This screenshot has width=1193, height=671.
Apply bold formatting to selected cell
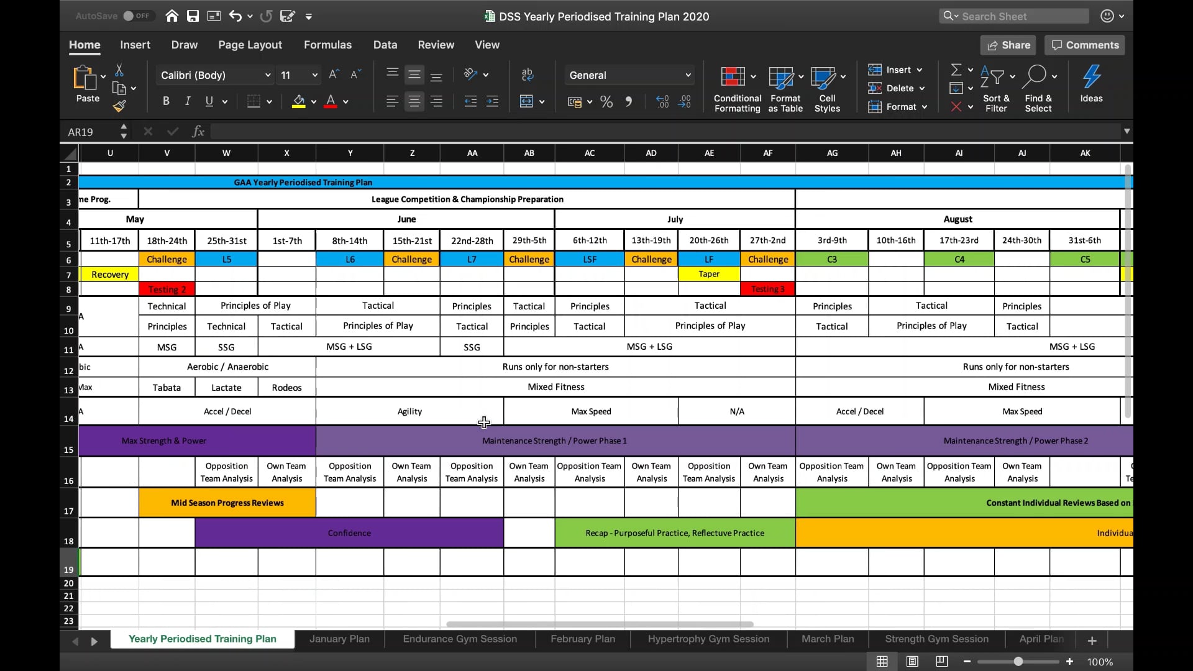(165, 101)
